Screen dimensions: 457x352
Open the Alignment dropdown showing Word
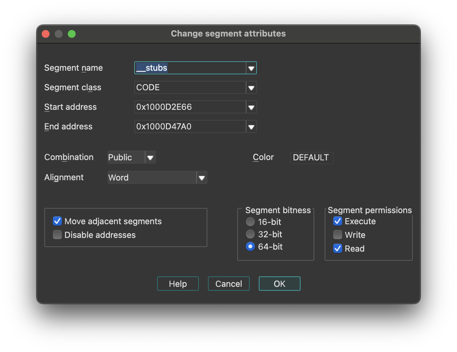coord(202,177)
